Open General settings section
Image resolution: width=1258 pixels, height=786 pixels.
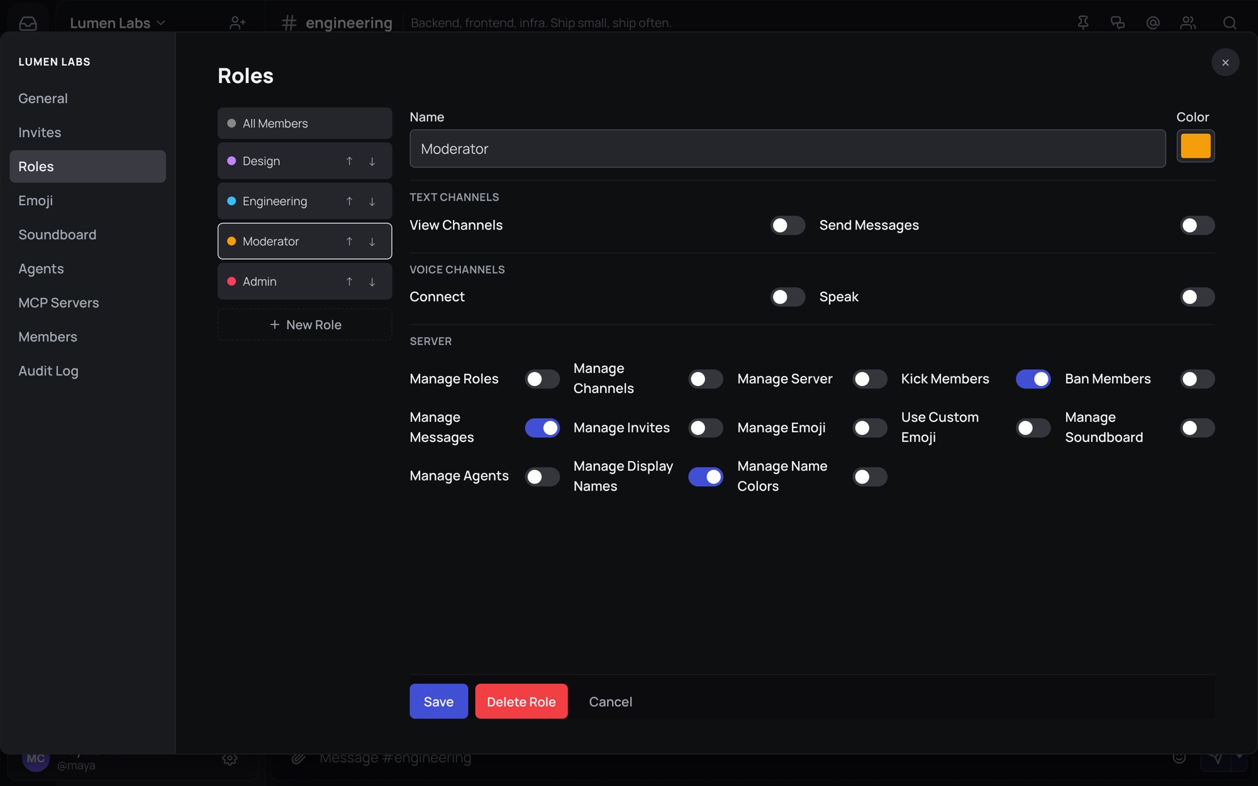[x=87, y=98]
